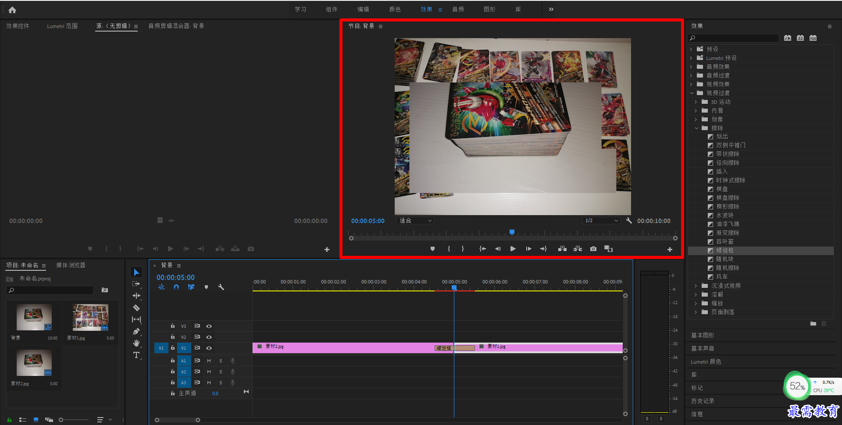Export frame with camera icon in program monitor
The width and height of the screenshot is (842, 425).
tap(593, 249)
